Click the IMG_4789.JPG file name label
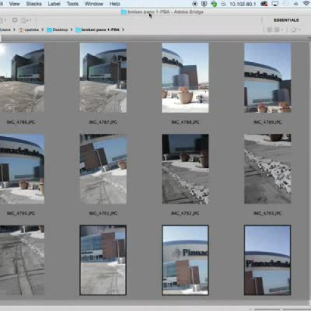 [267, 122]
